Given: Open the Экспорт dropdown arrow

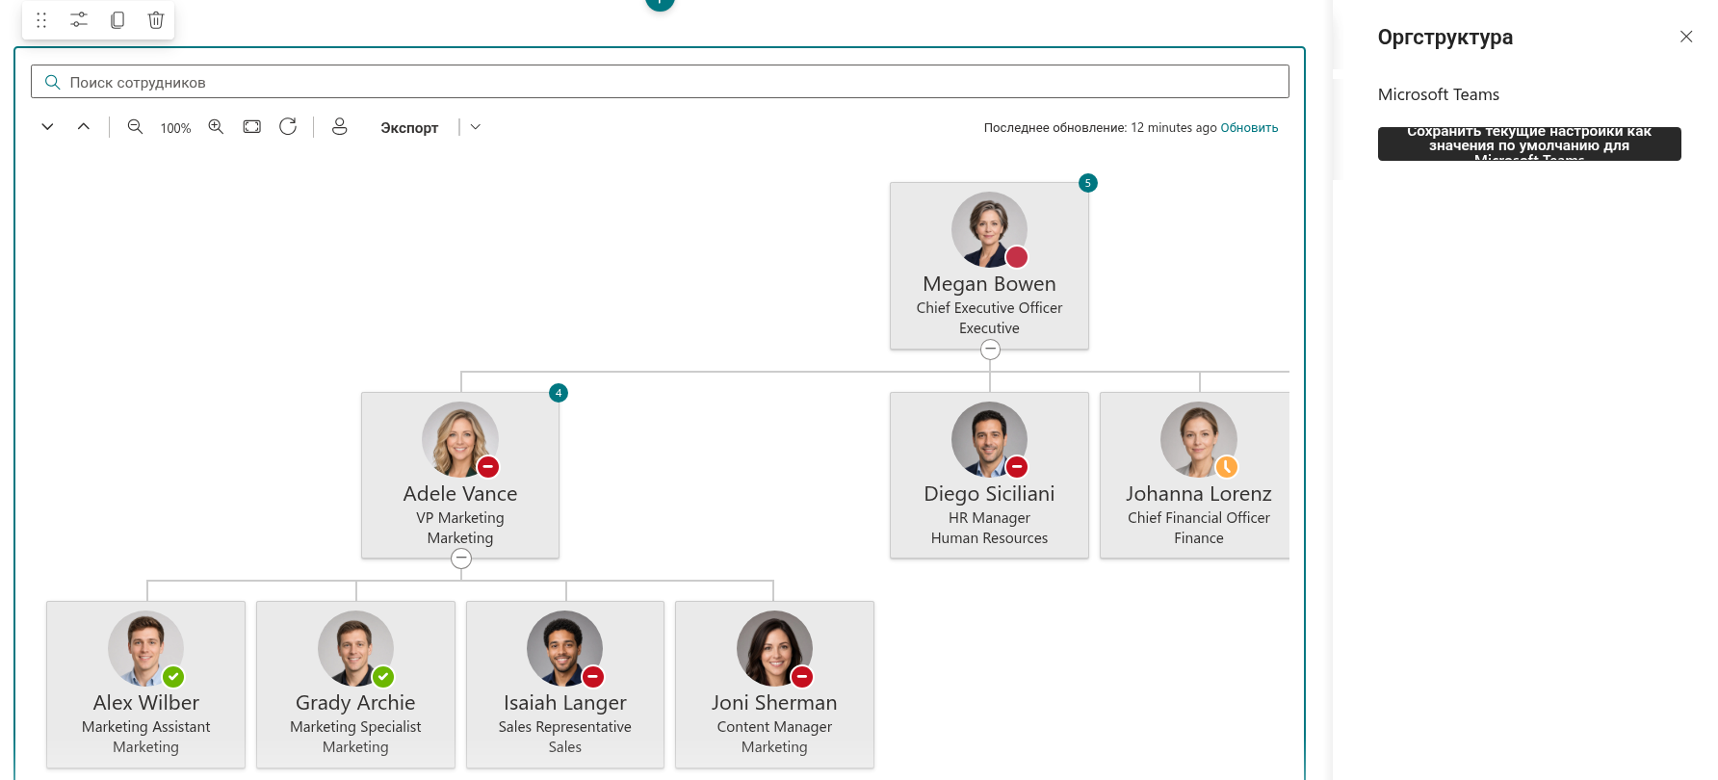Looking at the screenshot, I should click(476, 127).
